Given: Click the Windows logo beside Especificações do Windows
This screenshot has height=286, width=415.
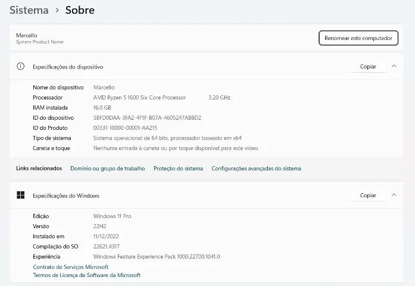Looking at the screenshot, I should coord(20,195).
